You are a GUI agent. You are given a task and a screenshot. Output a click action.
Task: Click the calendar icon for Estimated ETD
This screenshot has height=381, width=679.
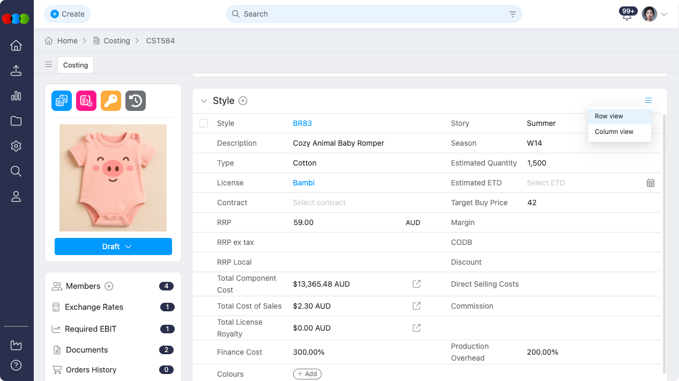[650, 183]
